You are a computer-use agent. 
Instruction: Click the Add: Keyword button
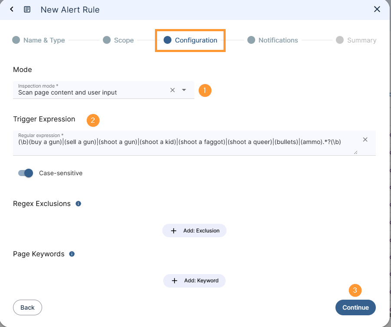tap(194, 281)
